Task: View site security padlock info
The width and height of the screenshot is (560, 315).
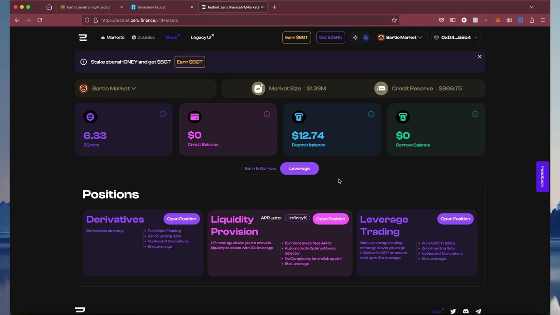Action: pyautogui.click(x=95, y=20)
